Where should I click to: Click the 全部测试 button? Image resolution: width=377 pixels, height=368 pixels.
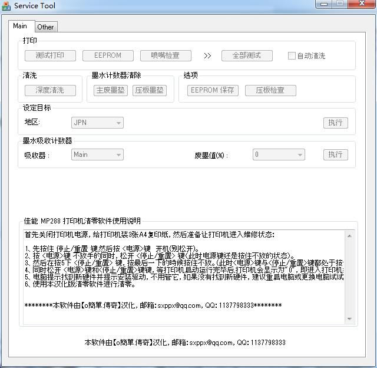(247, 55)
